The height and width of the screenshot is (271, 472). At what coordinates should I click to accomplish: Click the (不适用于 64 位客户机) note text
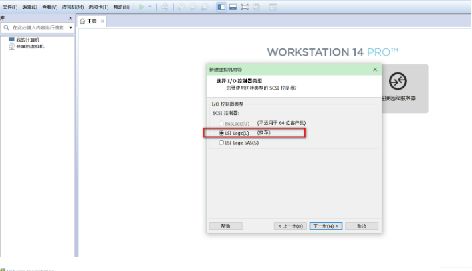(x=281, y=123)
